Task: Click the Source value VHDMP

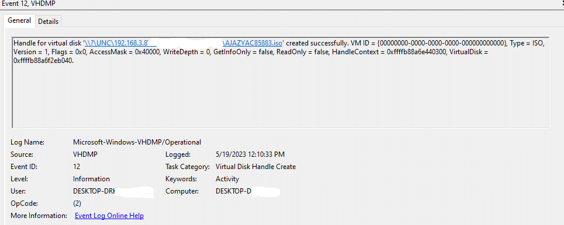Action: (85, 154)
